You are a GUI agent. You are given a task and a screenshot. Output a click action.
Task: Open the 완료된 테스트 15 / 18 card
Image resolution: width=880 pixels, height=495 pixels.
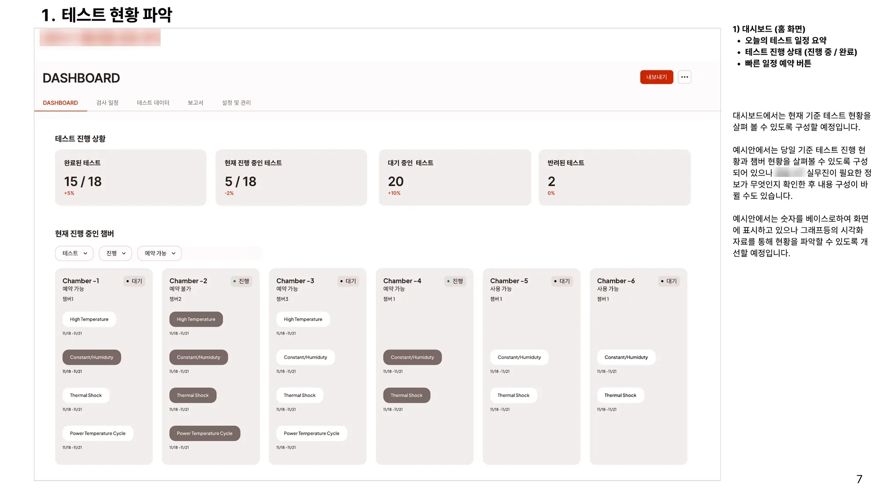point(131,177)
